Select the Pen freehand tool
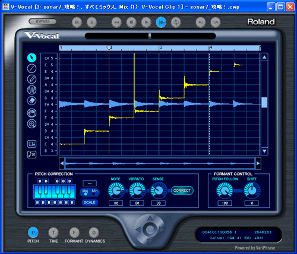Viewport: 297px width, 254px height. click(x=31, y=79)
